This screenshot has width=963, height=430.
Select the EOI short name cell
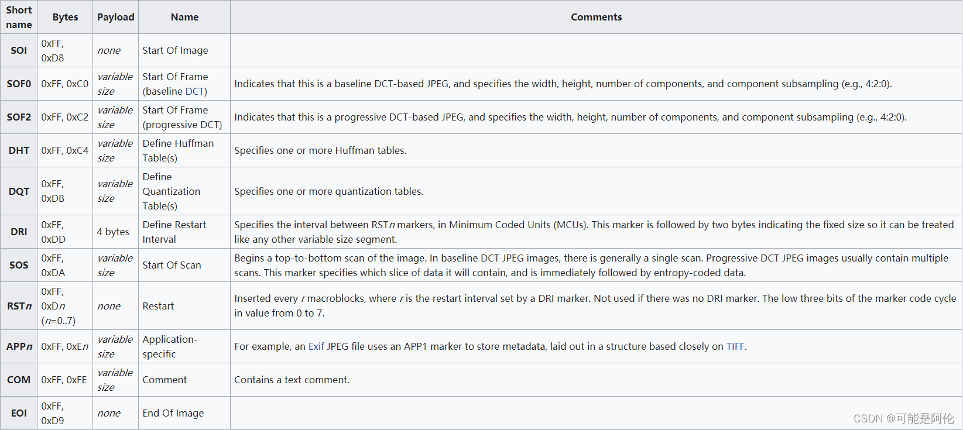point(19,413)
